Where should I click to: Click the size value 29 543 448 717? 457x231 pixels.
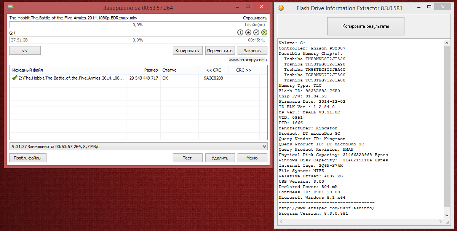pos(144,78)
